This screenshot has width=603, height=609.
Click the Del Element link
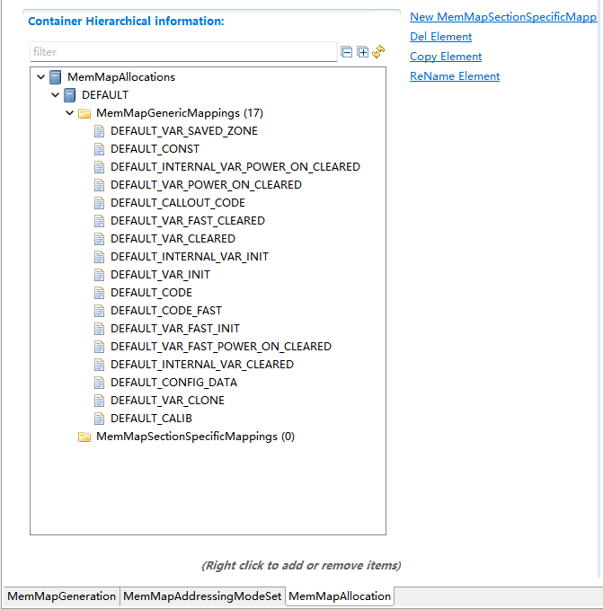pyautogui.click(x=440, y=37)
